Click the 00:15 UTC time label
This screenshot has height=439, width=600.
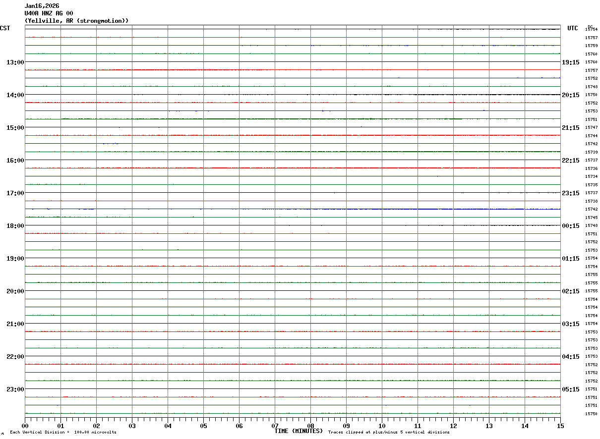pos(571,226)
